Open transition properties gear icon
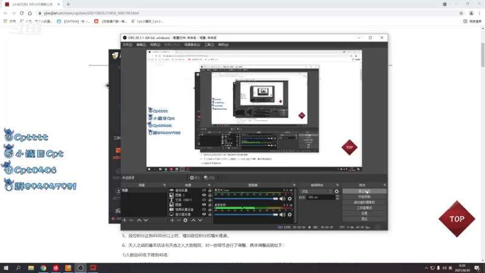485x273 pixels. pos(336,191)
